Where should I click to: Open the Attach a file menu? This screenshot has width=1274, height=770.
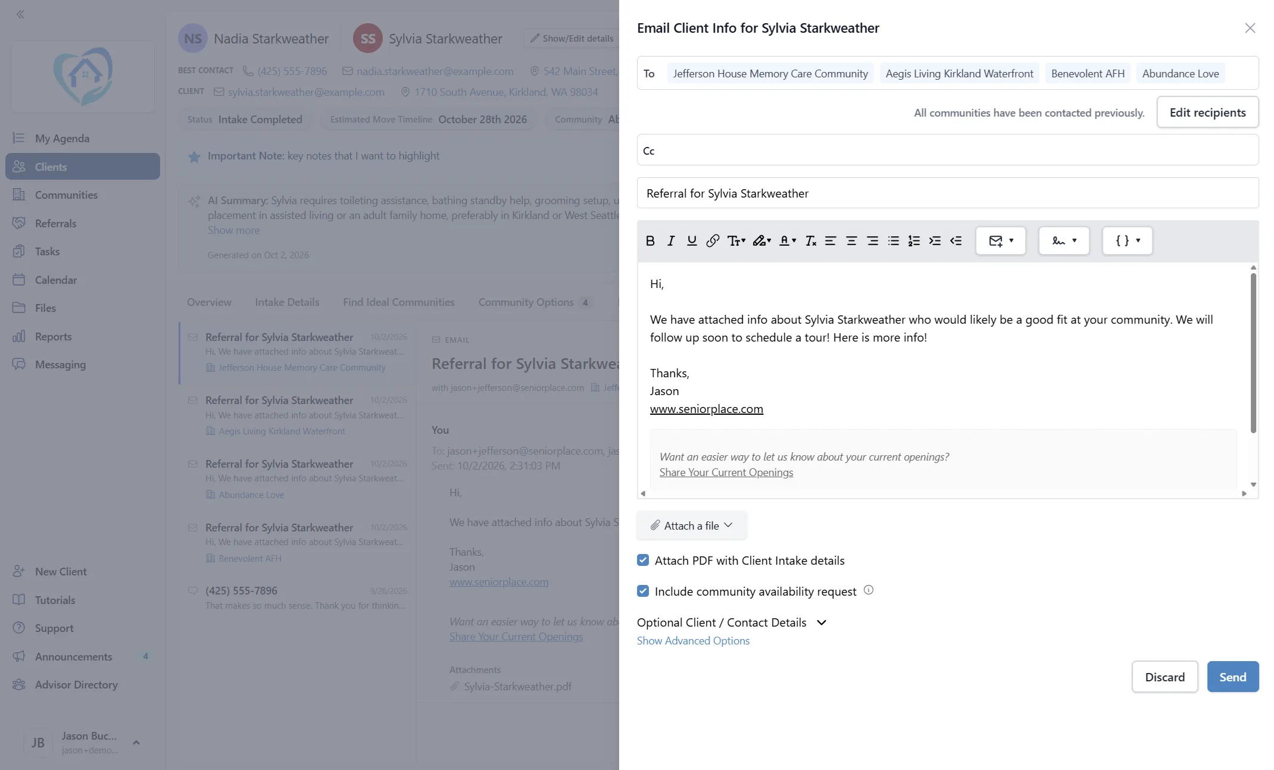click(x=692, y=525)
